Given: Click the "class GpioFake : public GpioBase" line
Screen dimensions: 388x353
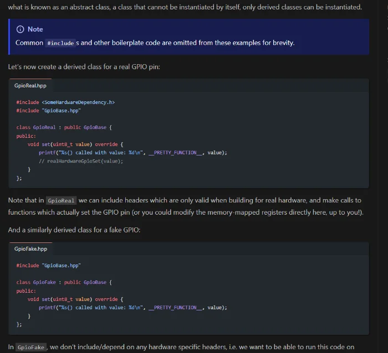Looking at the screenshot, I should (x=64, y=282).
